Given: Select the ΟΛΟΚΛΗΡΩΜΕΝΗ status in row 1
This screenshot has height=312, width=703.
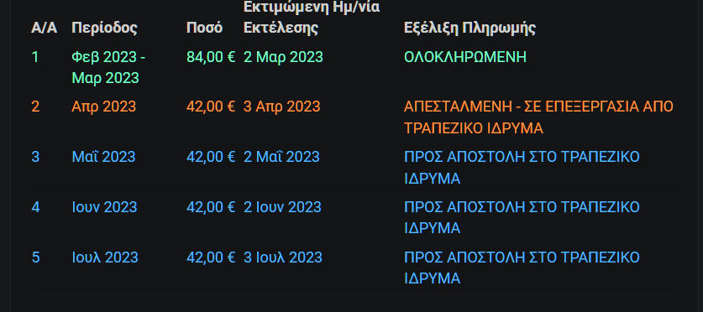Looking at the screenshot, I should coord(465,57).
